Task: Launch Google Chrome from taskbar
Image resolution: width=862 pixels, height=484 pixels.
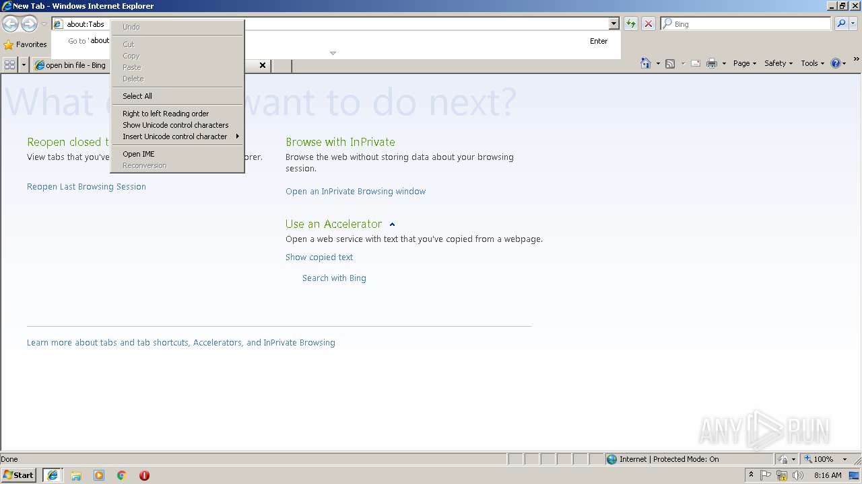Action: (x=122, y=475)
